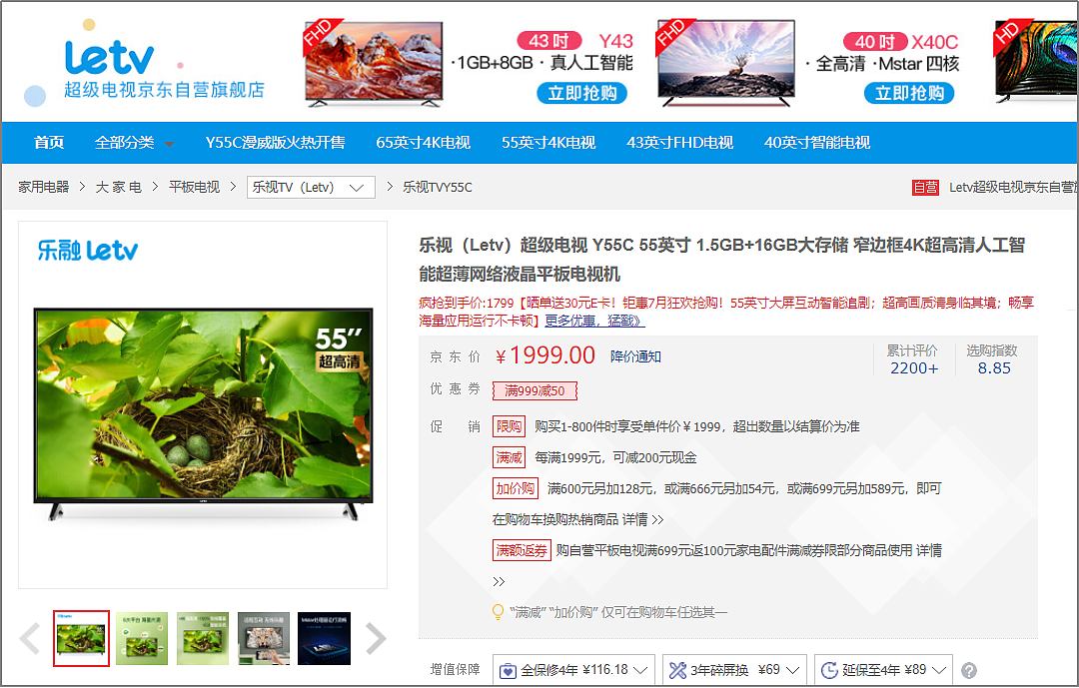Expand the 全部分类 dropdown menu
1079x688 pixels.
pos(134,143)
